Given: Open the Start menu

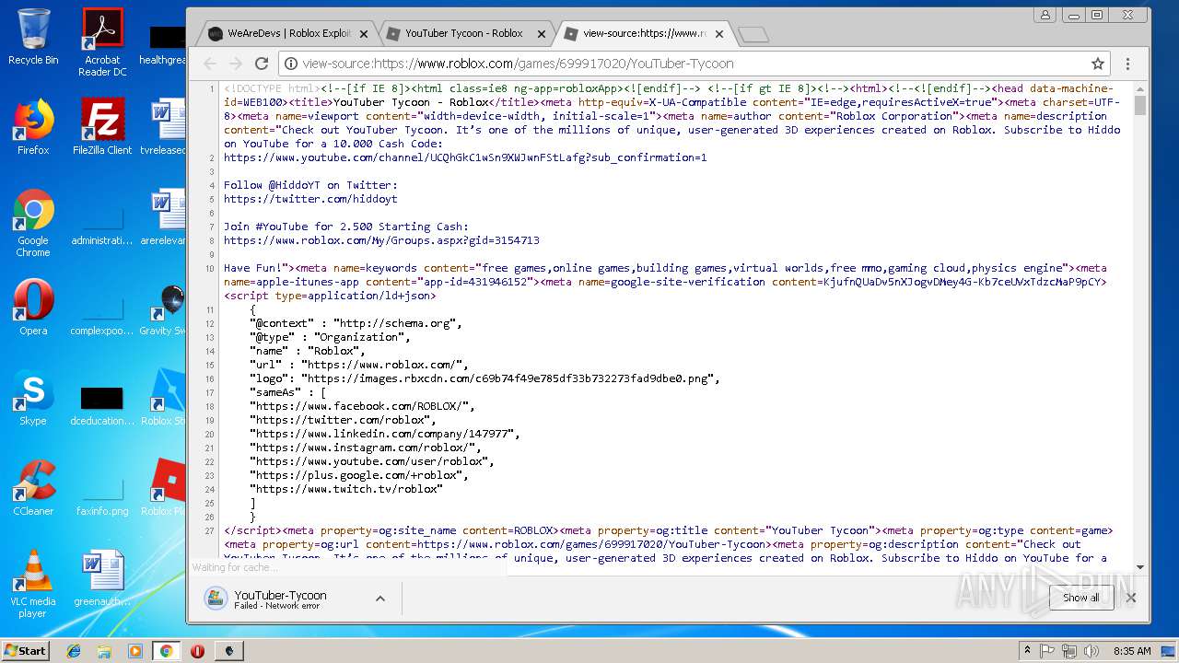Looking at the screenshot, I should [x=26, y=651].
